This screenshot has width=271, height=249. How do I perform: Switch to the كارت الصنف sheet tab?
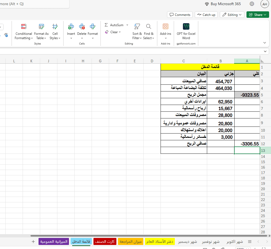pos(105,241)
